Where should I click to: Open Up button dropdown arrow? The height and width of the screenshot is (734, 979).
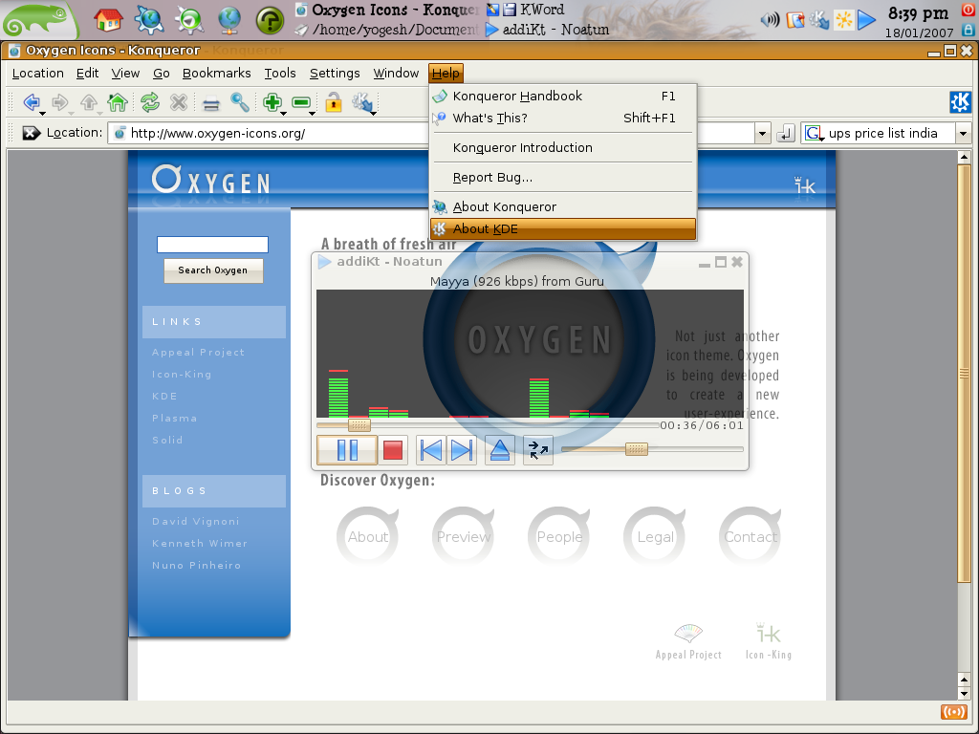click(x=99, y=113)
